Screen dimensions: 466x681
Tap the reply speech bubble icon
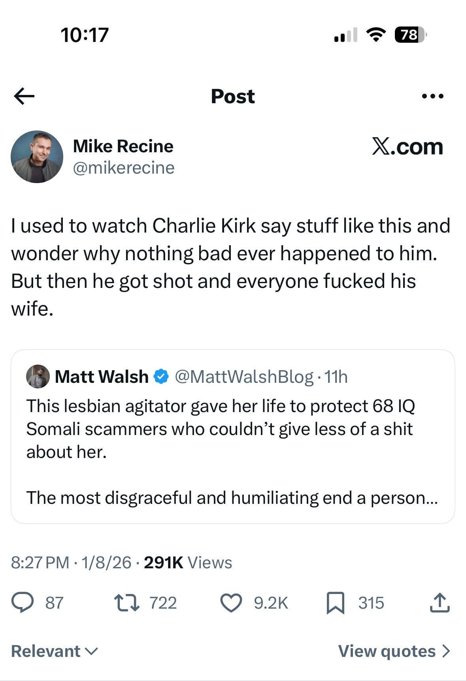[x=22, y=603]
